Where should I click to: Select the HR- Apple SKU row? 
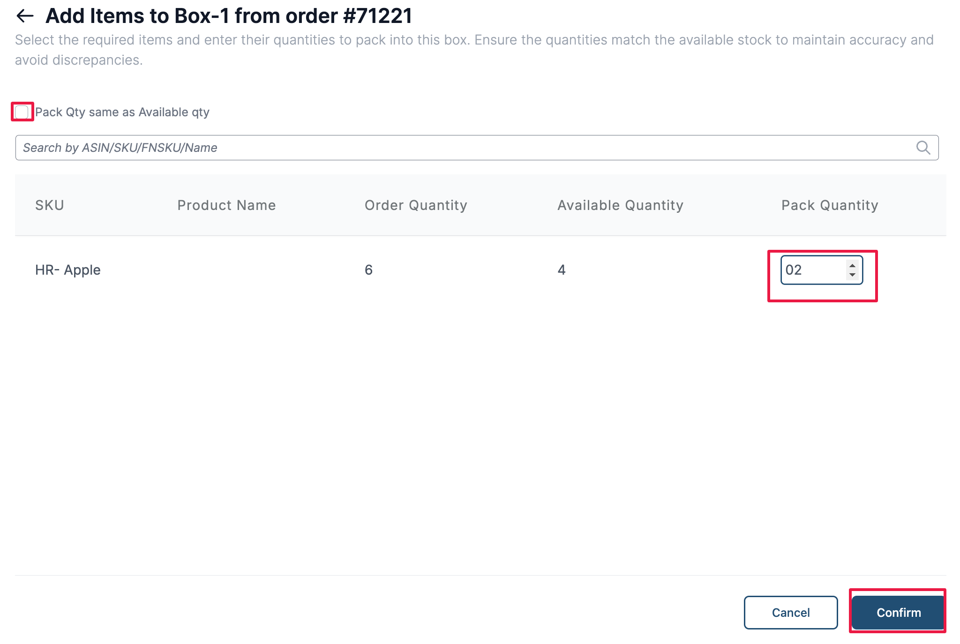68,270
